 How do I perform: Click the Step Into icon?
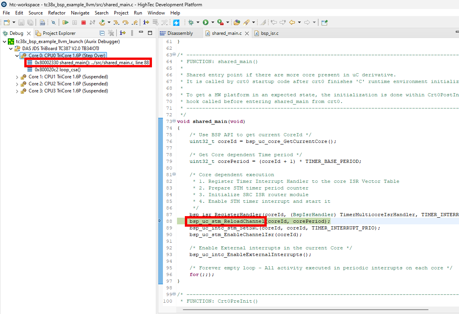116,23
